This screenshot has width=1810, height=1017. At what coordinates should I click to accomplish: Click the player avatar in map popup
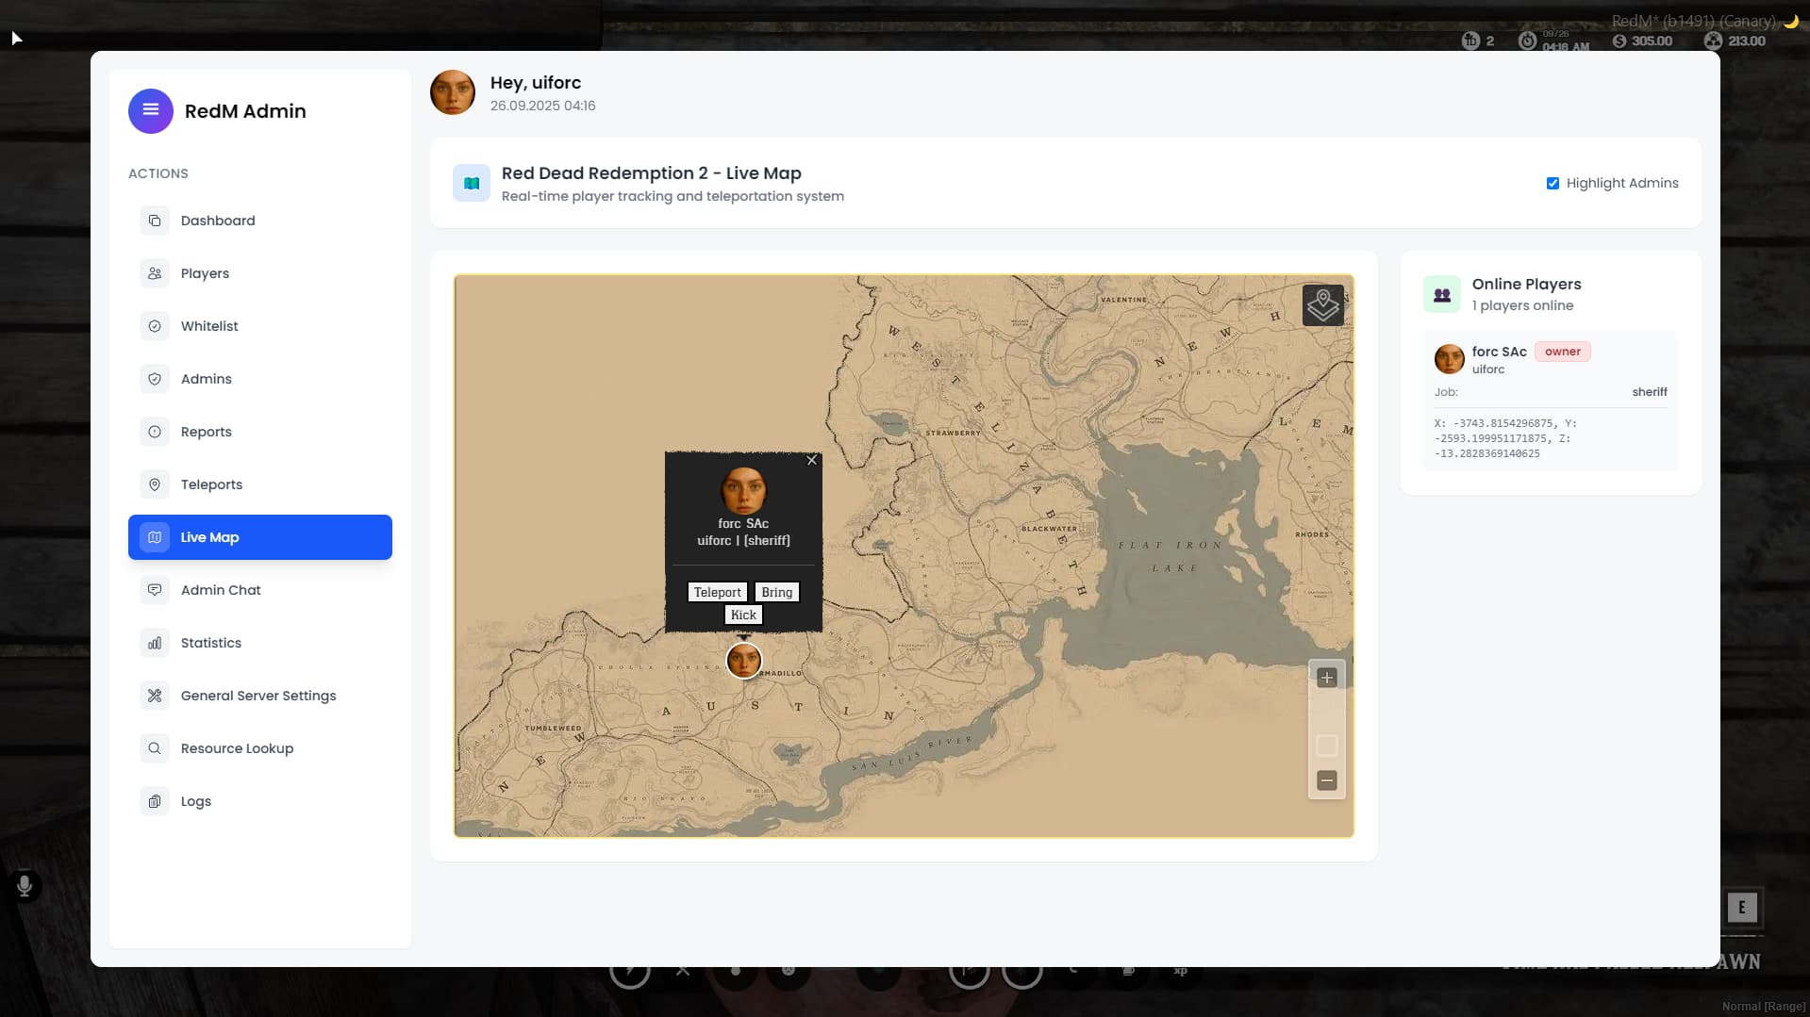(743, 490)
